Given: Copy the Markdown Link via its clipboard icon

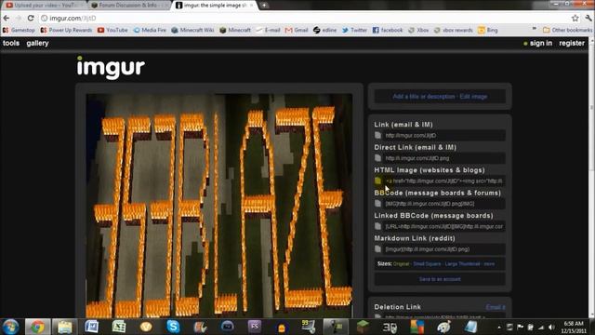Looking at the screenshot, I should [x=378, y=249].
